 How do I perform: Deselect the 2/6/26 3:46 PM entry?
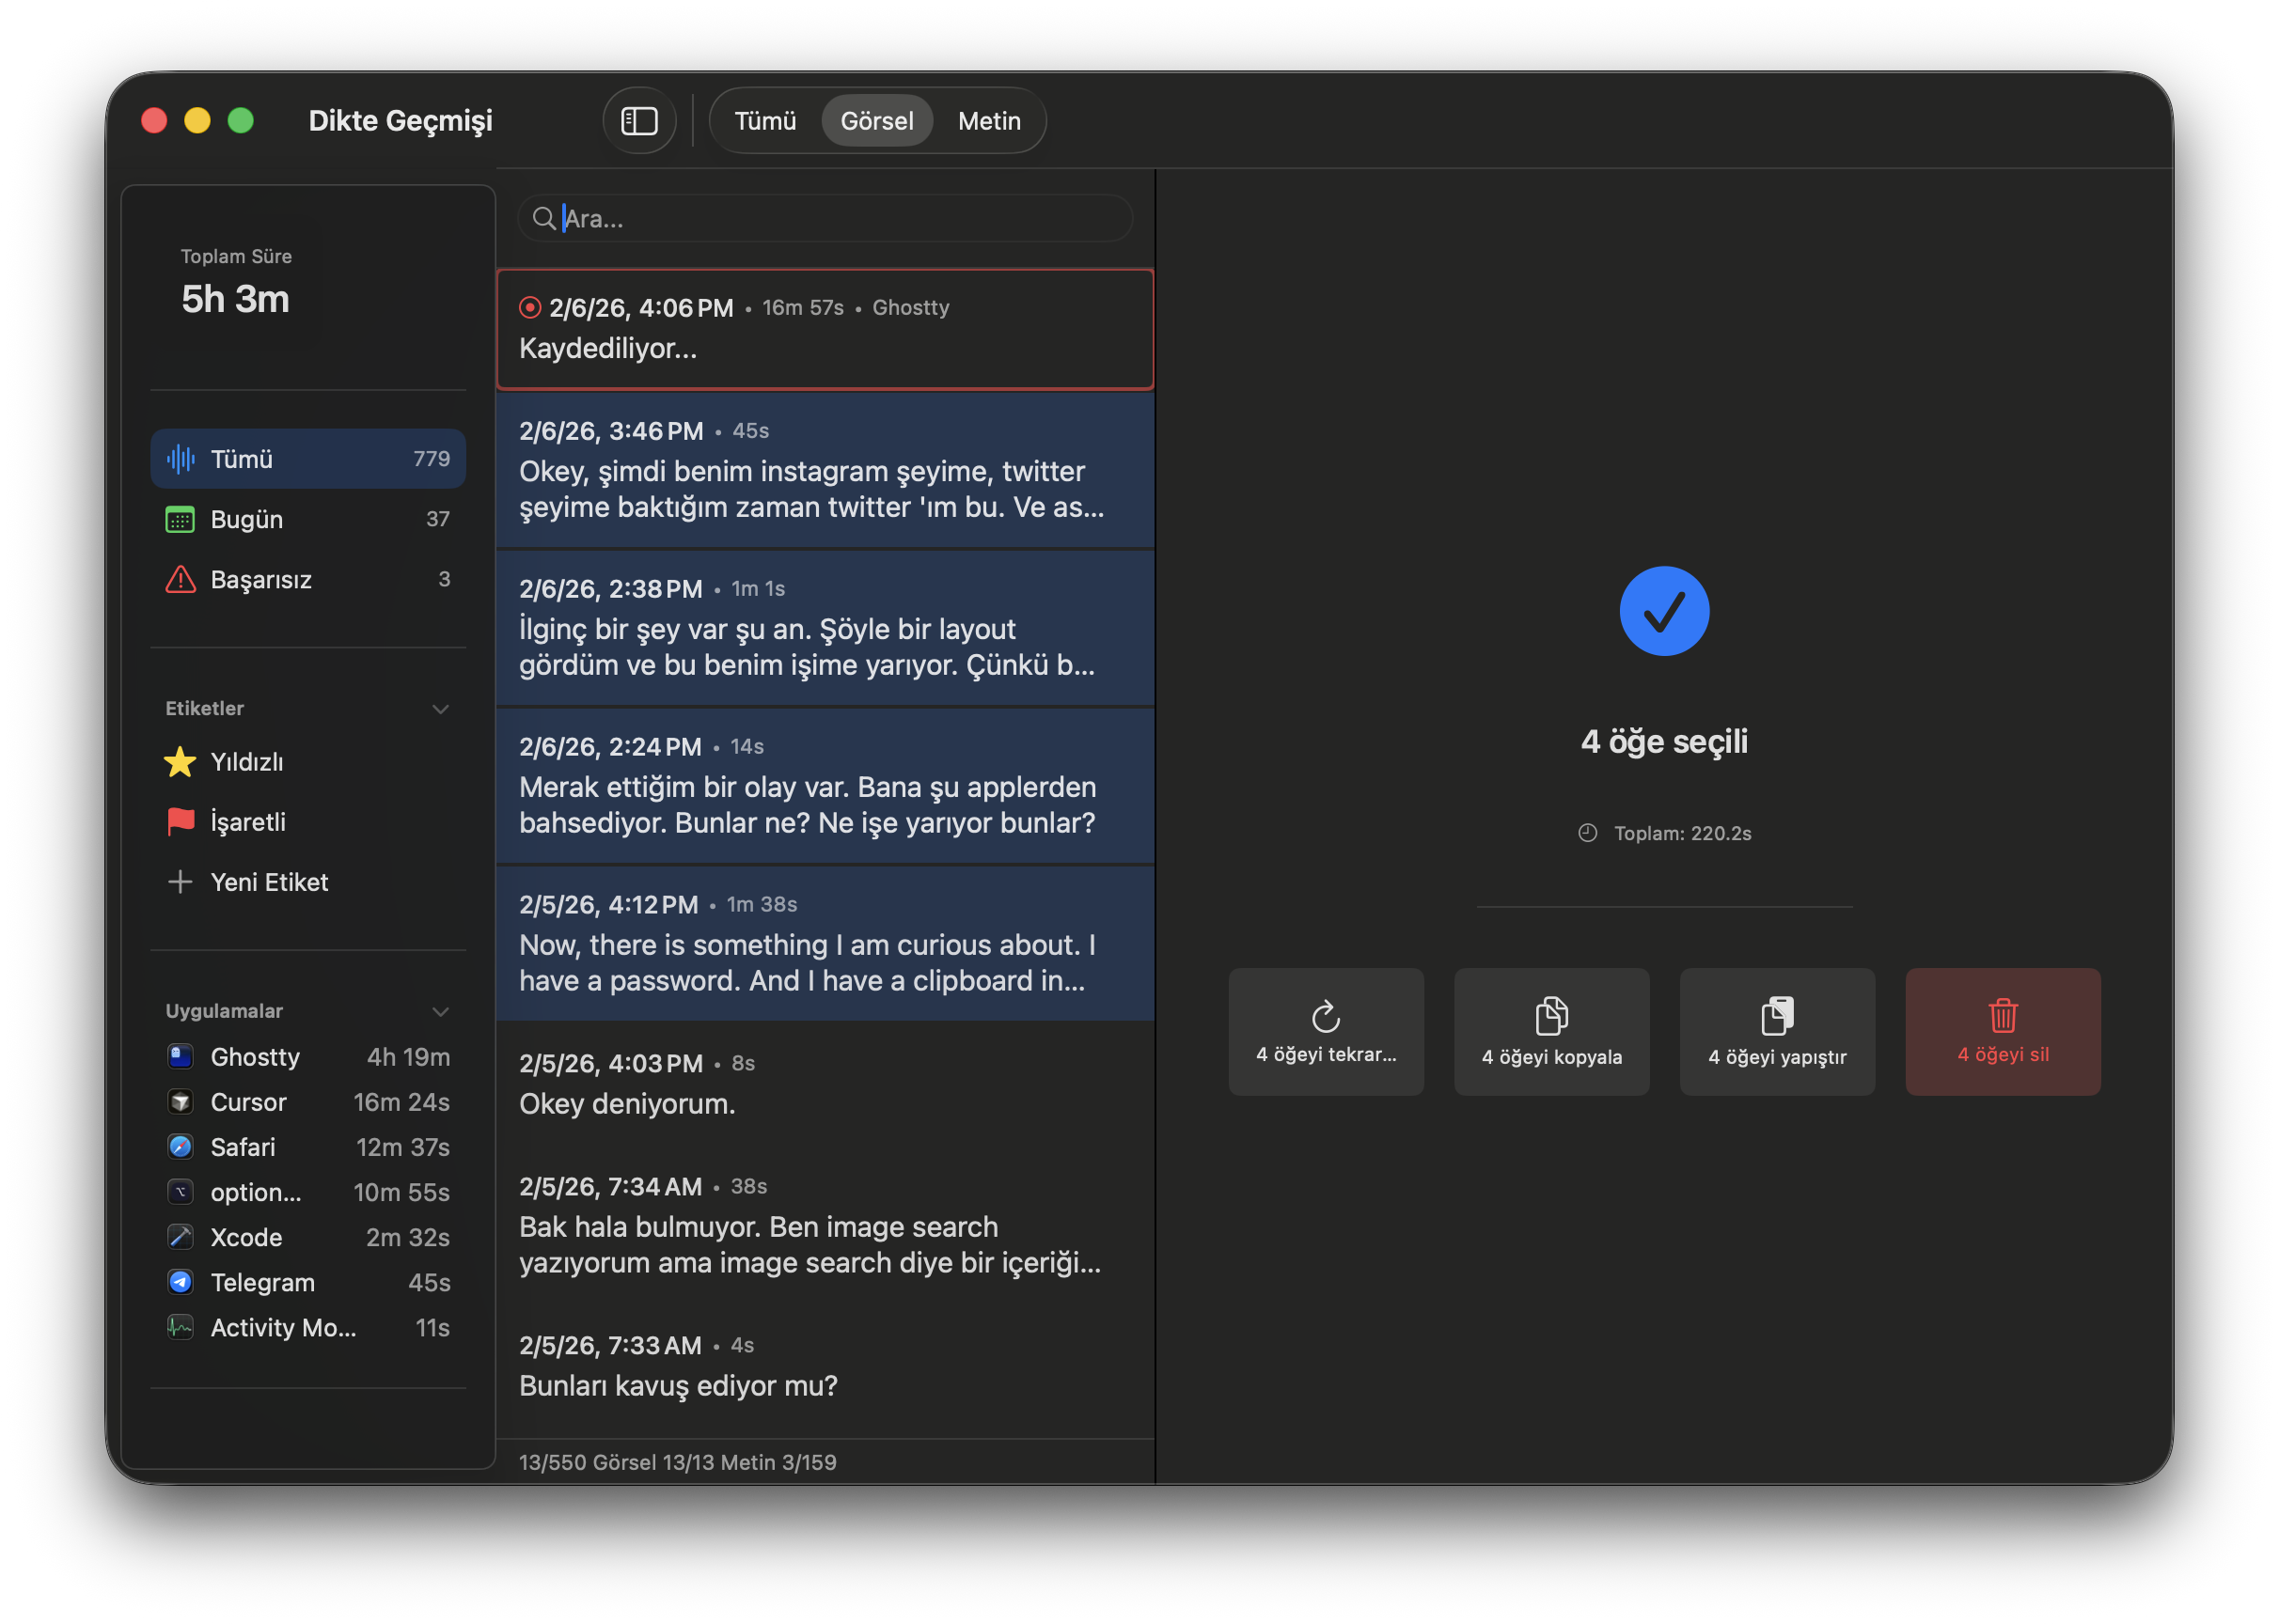(x=825, y=470)
